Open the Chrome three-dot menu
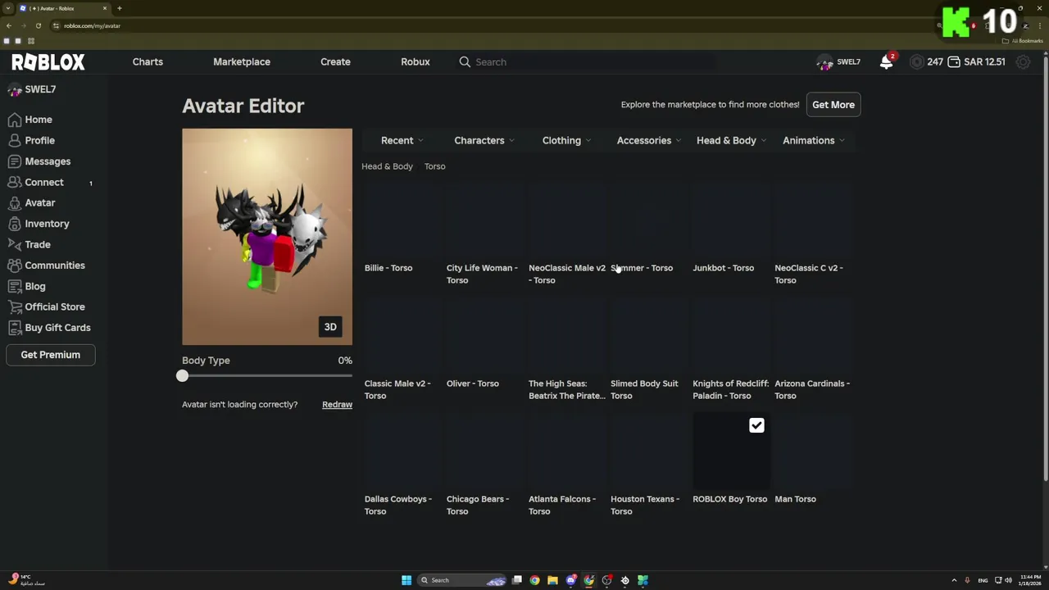Image resolution: width=1049 pixels, height=590 pixels. (x=1040, y=25)
